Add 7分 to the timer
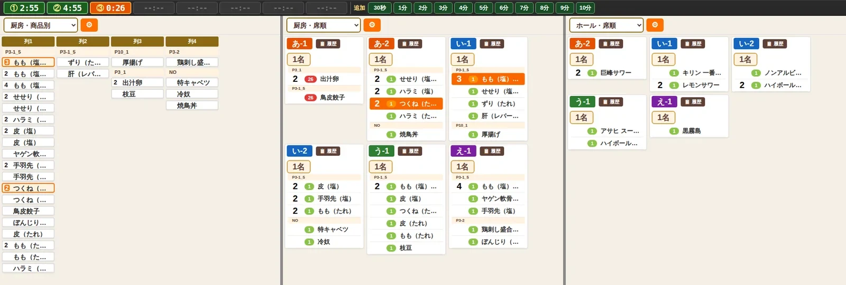Screen dimensions: 846x285 (524, 8)
